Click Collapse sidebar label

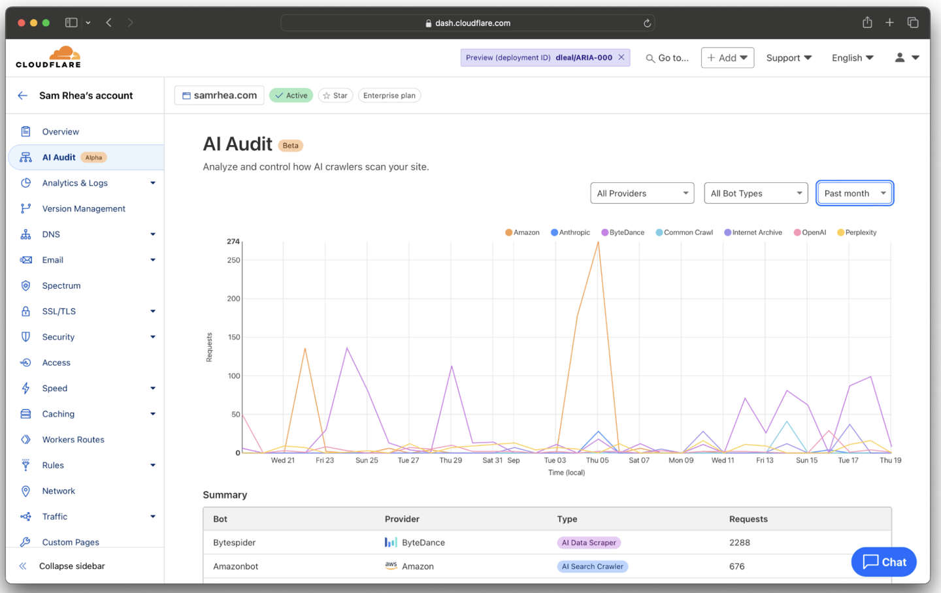pyautogui.click(x=72, y=566)
